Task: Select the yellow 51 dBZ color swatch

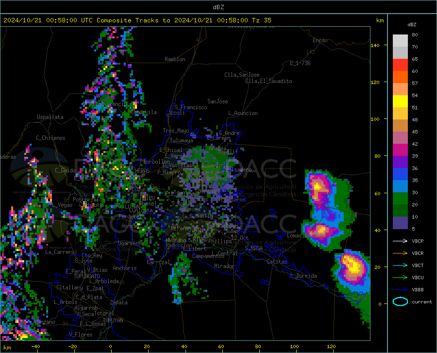Action: (400, 101)
